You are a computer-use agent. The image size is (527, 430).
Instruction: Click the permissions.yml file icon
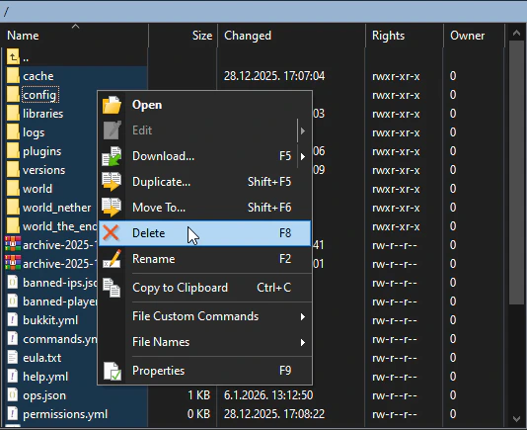click(x=13, y=414)
